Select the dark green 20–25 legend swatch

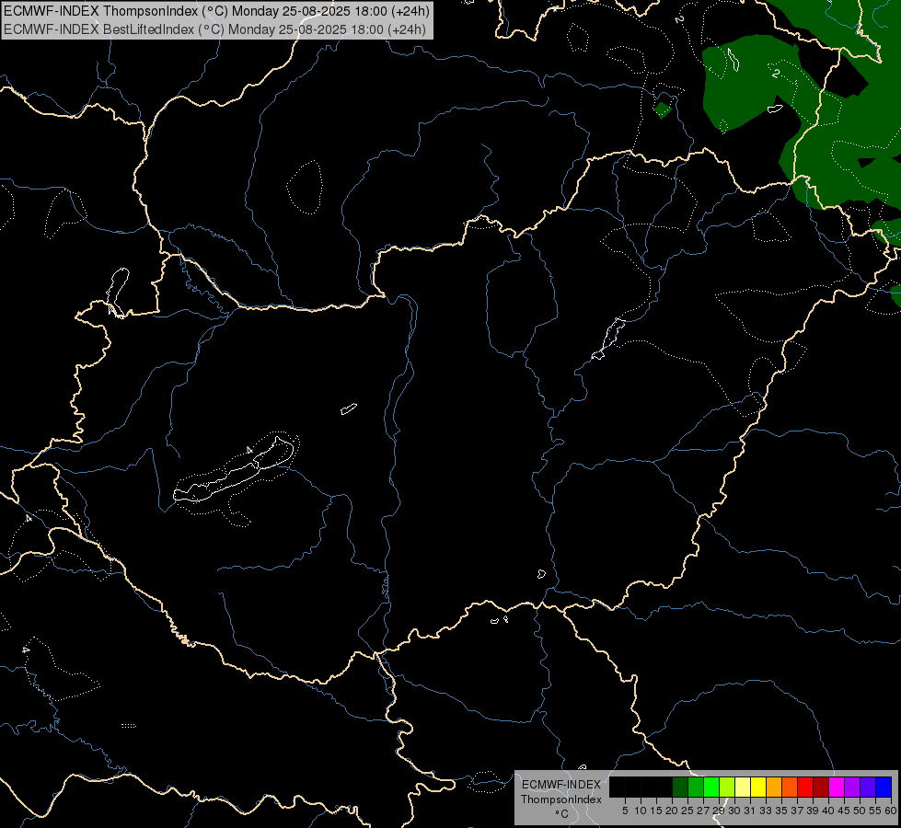(680, 788)
